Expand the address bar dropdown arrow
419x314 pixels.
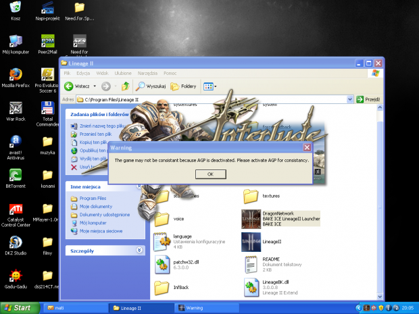(x=350, y=99)
